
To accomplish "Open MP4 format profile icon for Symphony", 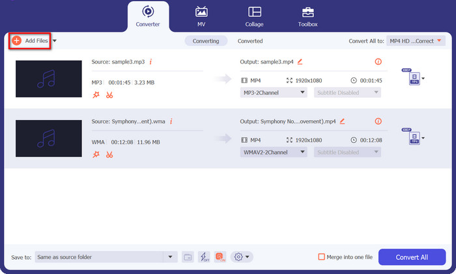I will point(414,138).
